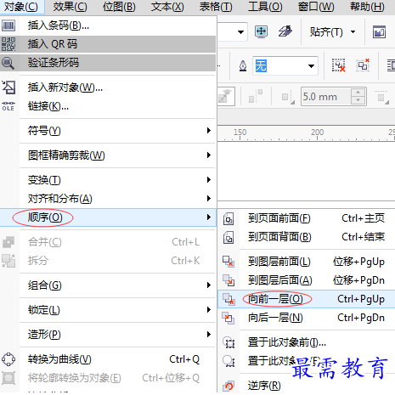The height and width of the screenshot is (395, 395).
Task: Open the 表格(T) menu
Action: coord(216,7)
